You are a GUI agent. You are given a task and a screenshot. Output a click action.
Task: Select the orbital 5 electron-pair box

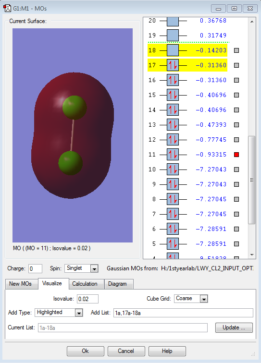click(x=173, y=244)
